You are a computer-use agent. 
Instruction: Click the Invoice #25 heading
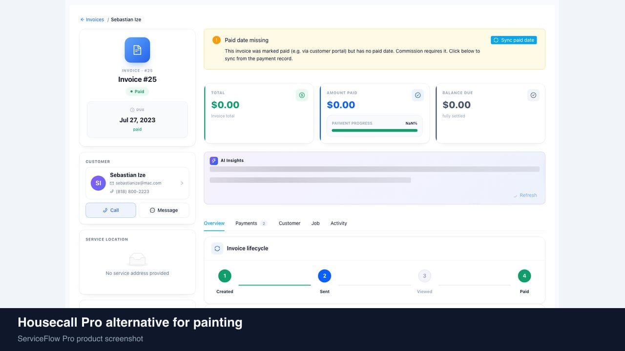(137, 79)
